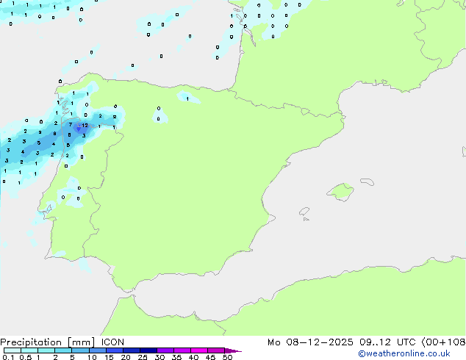Click the legend scale label '25'
This screenshot has width=466, height=360.
143,357
